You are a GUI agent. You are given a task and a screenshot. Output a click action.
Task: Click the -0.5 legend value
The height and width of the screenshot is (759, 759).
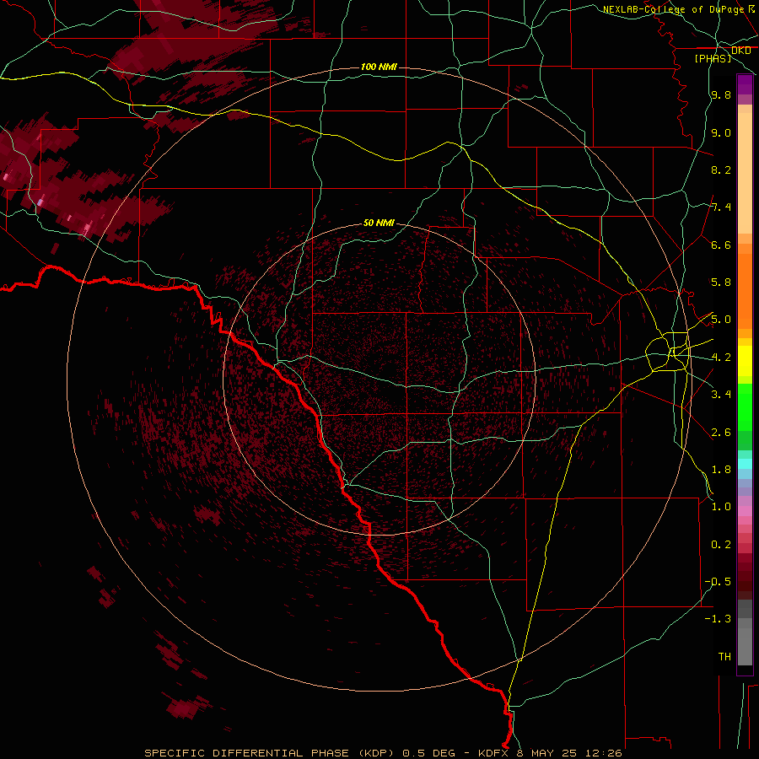tap(718, 582)
